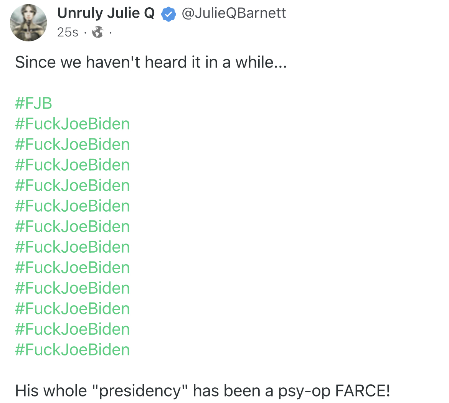The height and width of the screenshot is (403, 449).
Task: Open the sixth #FuckJoeBiden hashtag
Action: 73,227
